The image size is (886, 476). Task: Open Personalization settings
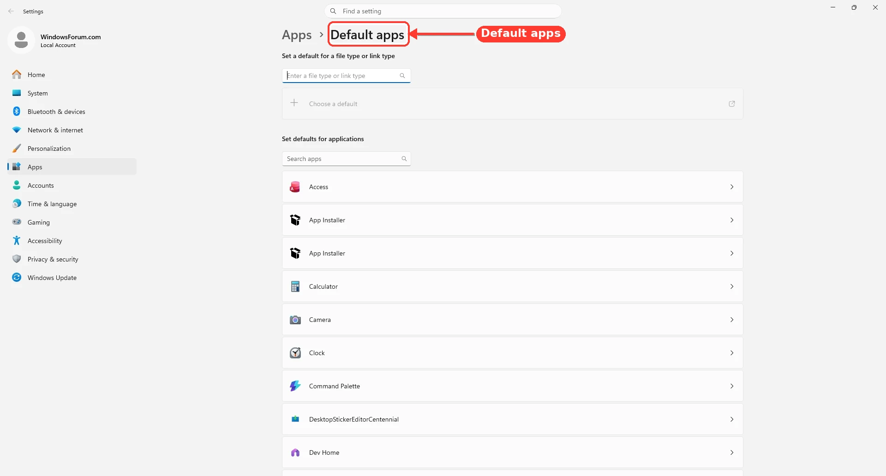[x=72, y=149]
